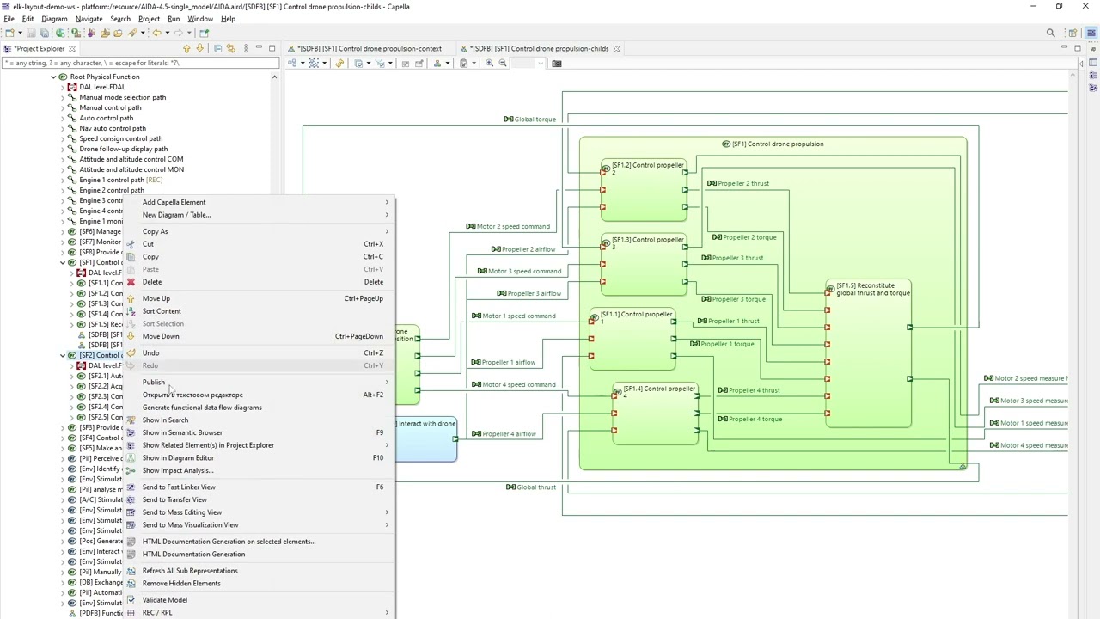Select Validate Model from the context menu
Image resolution: width=1100 pixels, height=619 pixels.
coord(164,600)
